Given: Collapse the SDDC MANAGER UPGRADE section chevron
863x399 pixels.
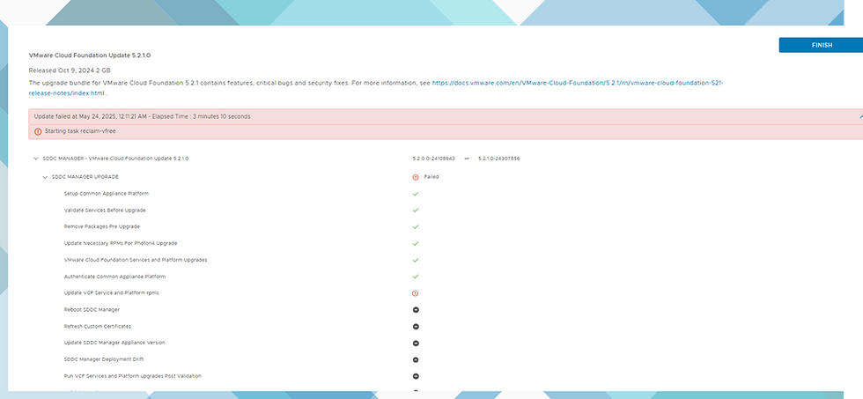Looking at the screenshot, I should coord(45,177).
